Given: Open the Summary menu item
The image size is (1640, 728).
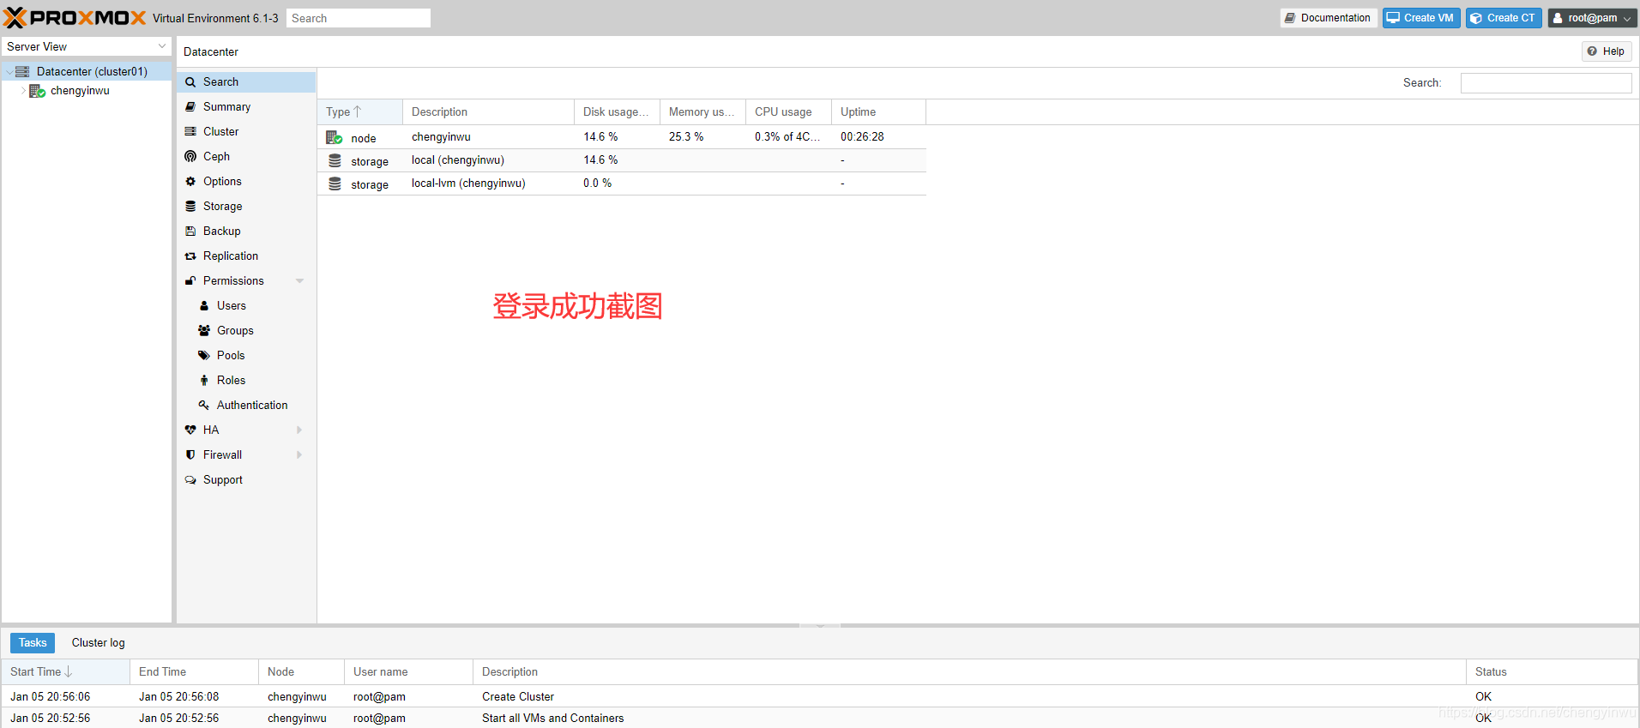Looking at the screenshot, I should (247, 107).
